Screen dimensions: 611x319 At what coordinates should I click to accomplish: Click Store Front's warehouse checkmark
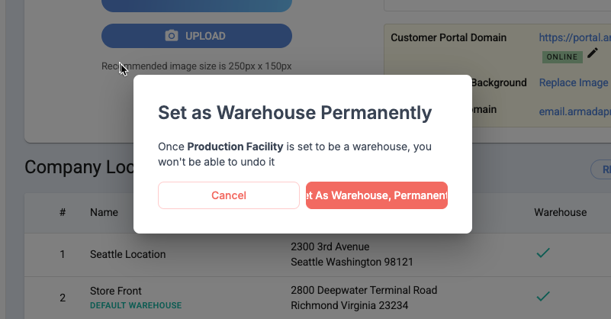click(x=543, y=296)
